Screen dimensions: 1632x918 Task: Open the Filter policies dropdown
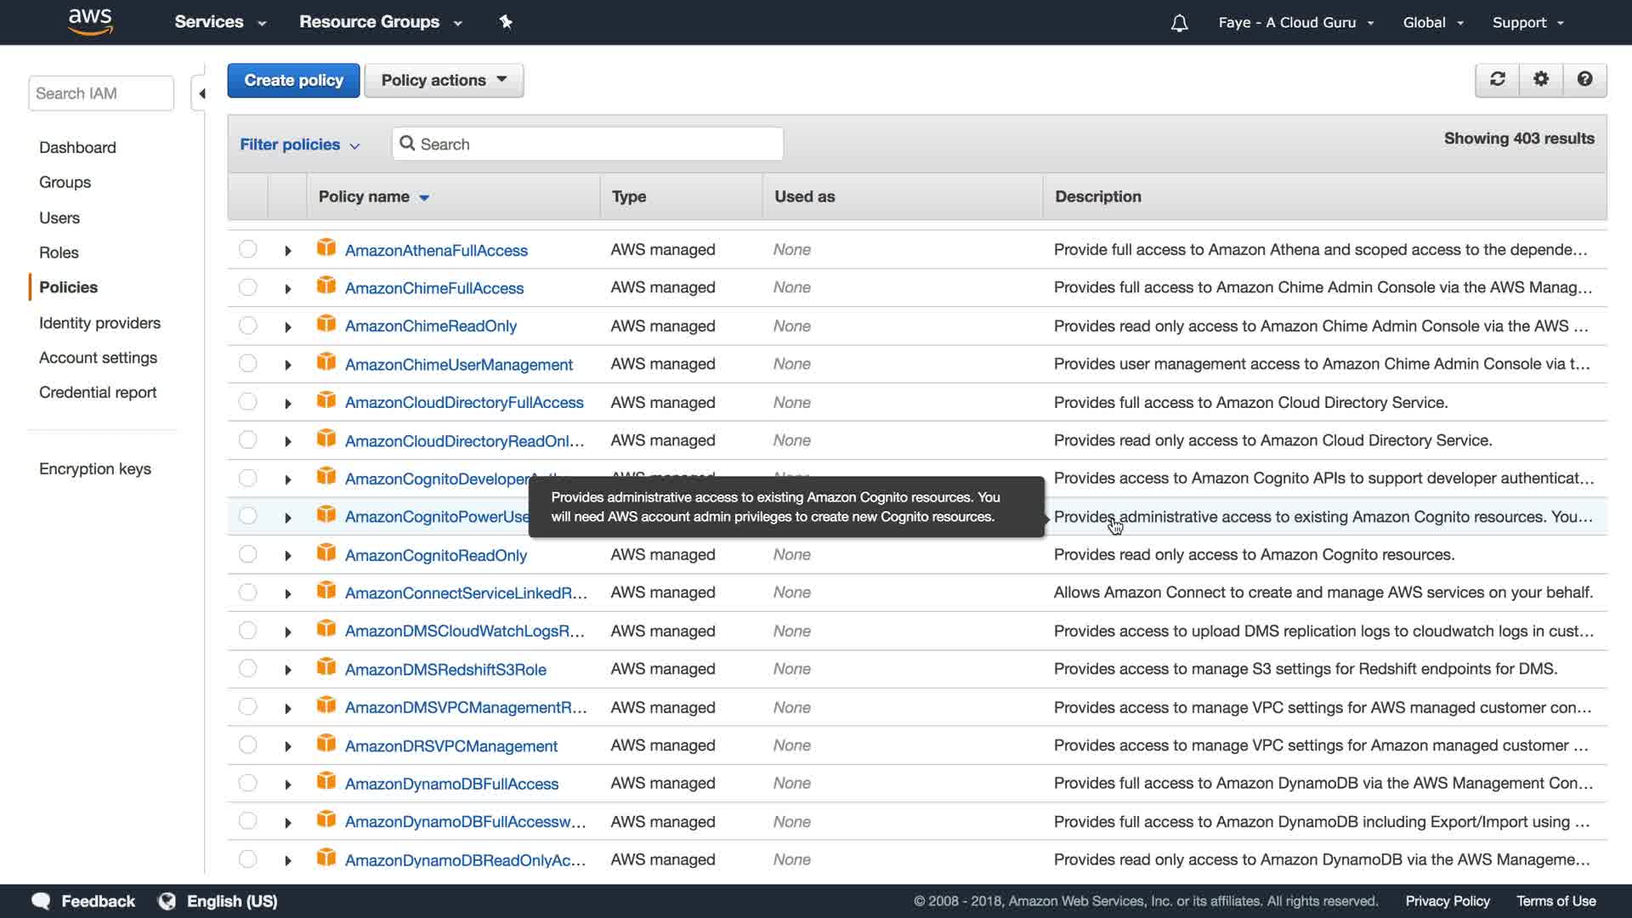(x=299, y=144)
